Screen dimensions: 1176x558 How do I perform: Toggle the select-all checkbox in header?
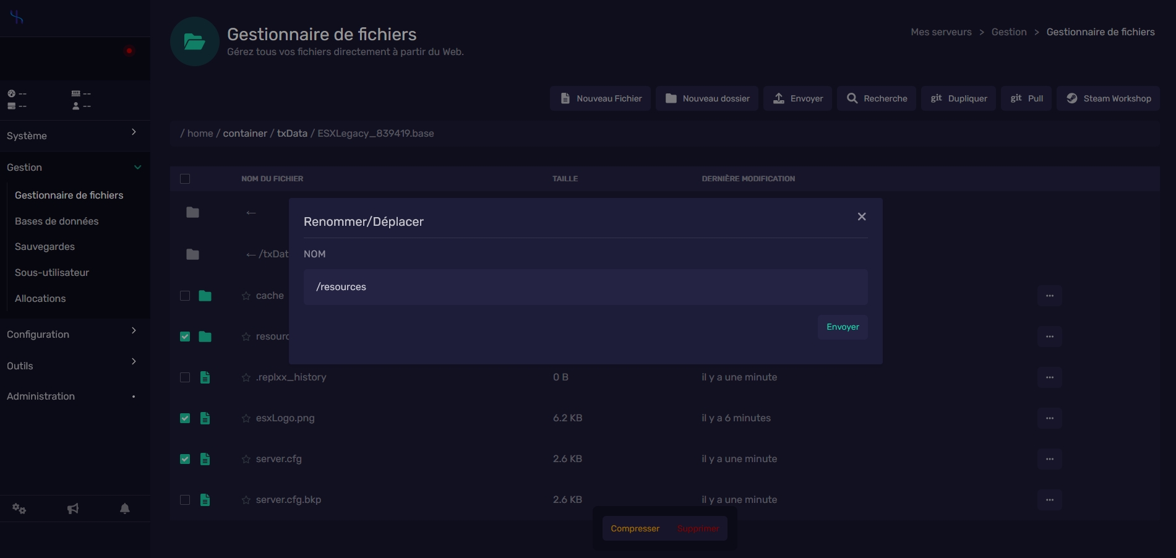tap(185, 179)
